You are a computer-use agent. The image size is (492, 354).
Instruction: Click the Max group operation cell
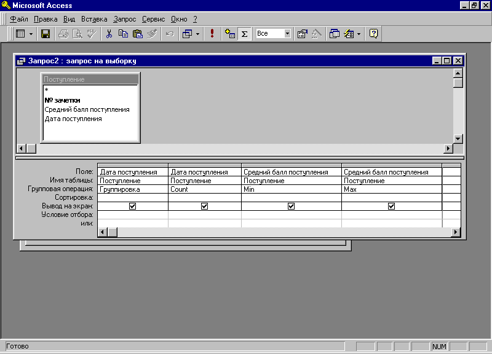click(392, 189)
